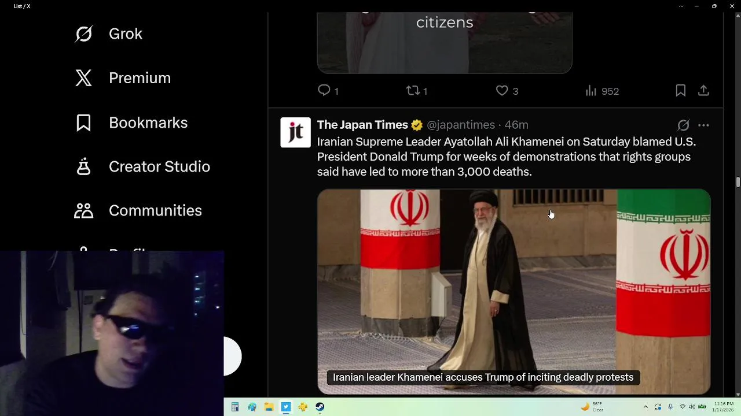This screenshot has height=416, width=741.
Task: View analytics showing 952 views
Action: [602, 91]
